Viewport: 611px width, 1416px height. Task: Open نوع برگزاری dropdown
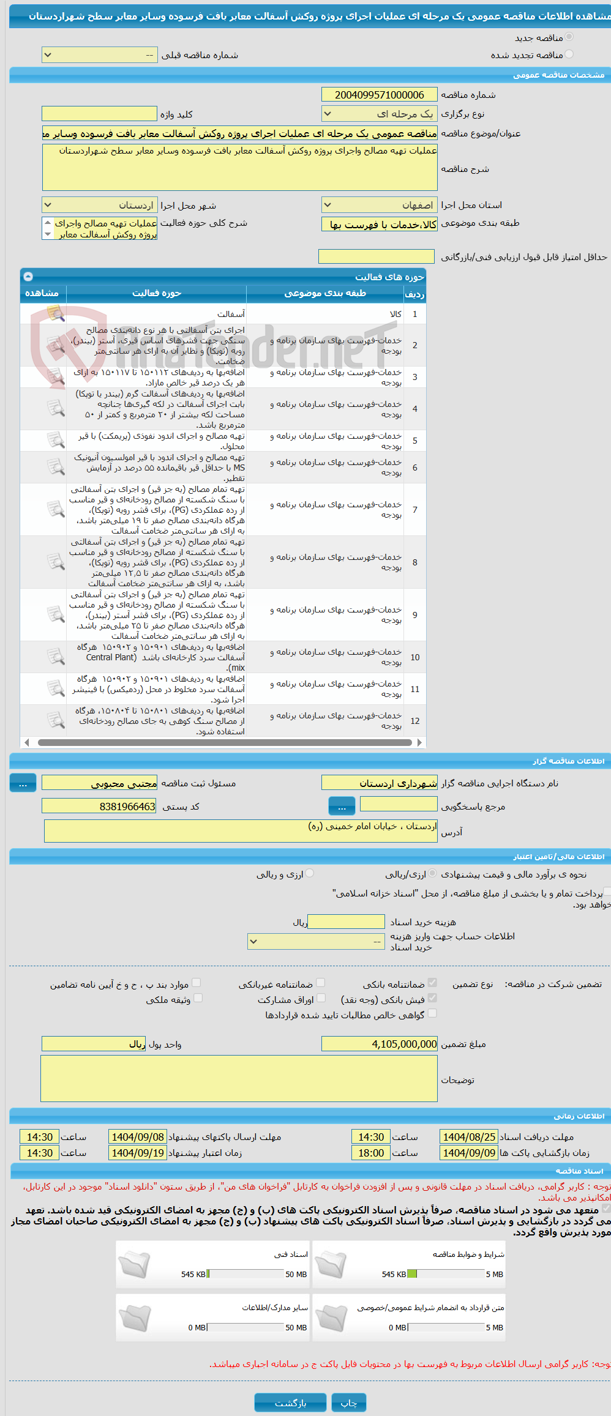pyautogui.click(x=380, y=114)
